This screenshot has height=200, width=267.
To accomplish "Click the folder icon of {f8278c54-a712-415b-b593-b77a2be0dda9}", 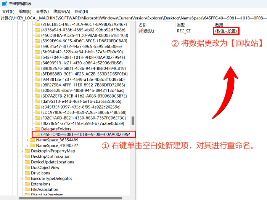I will click(37, 123).
